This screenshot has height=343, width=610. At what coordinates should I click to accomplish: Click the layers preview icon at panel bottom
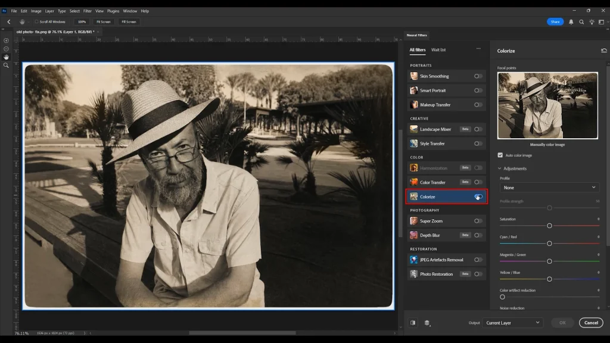[427, 323]
